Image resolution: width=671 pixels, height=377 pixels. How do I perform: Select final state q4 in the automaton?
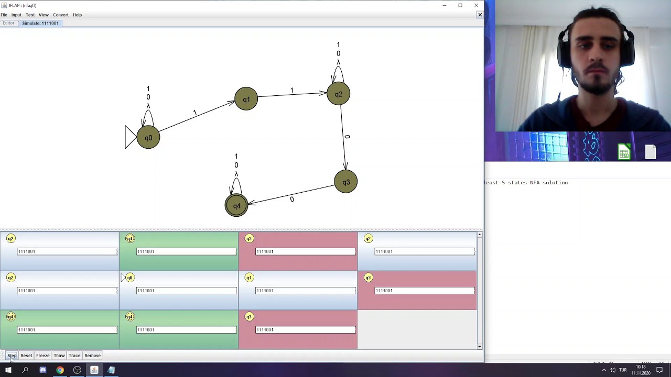click(x=236, y=206)
